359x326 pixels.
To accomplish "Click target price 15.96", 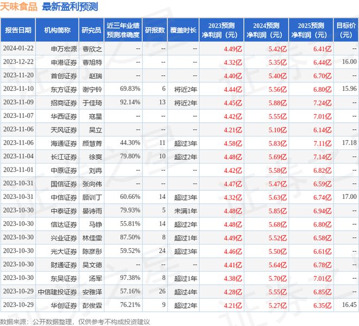I will tap(349, 89).
